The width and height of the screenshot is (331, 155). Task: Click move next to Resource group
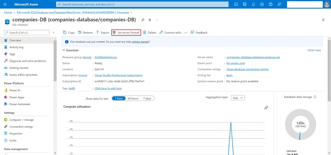(x=87, y=57)
